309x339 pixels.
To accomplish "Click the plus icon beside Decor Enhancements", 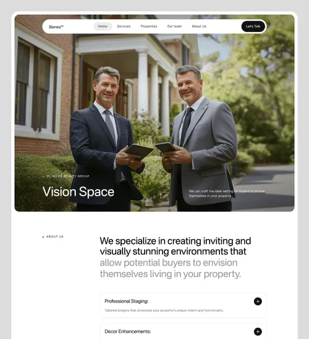I will [x=258, y=332].
